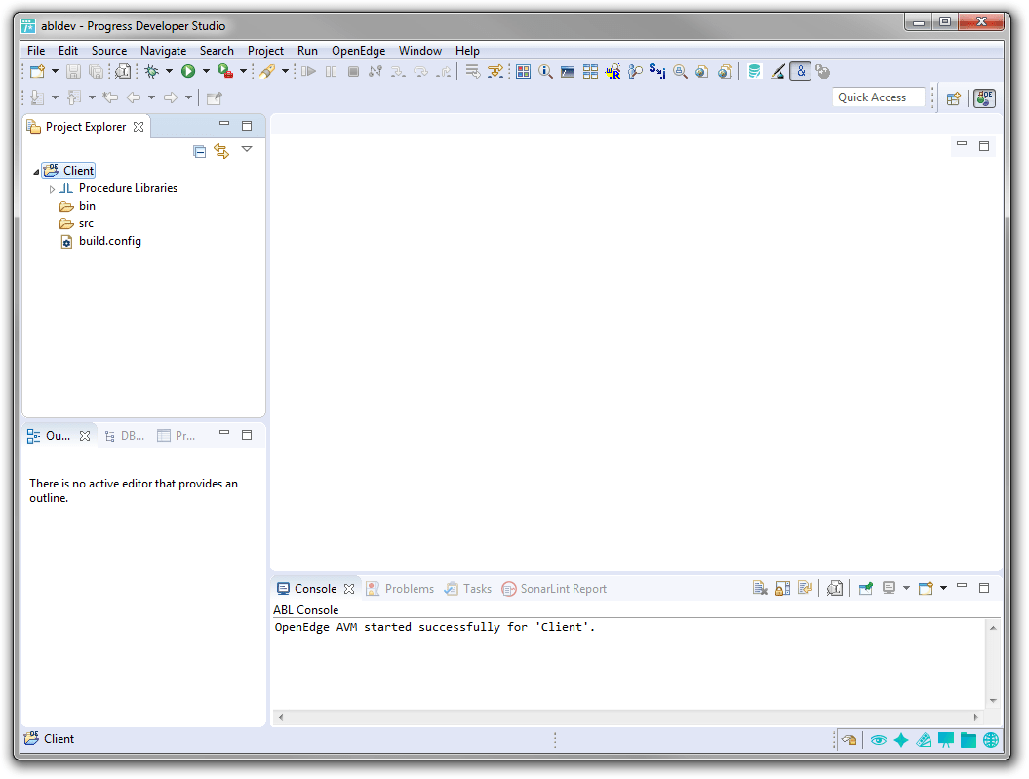Switch to the Pr... tab
Viewport: 1029px width, 779px height.
(x=177, y=436)
